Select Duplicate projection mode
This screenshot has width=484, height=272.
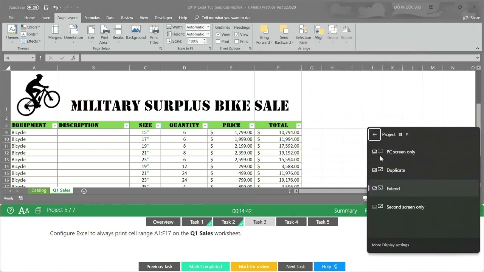(x=423, y=170)
